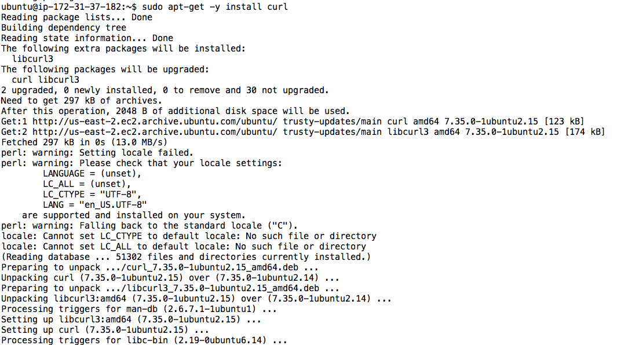Click the 'Processing triggers for libc-bin' line
Image resolution: width=617 pixels, height=345 pixels.
(144, 340)
